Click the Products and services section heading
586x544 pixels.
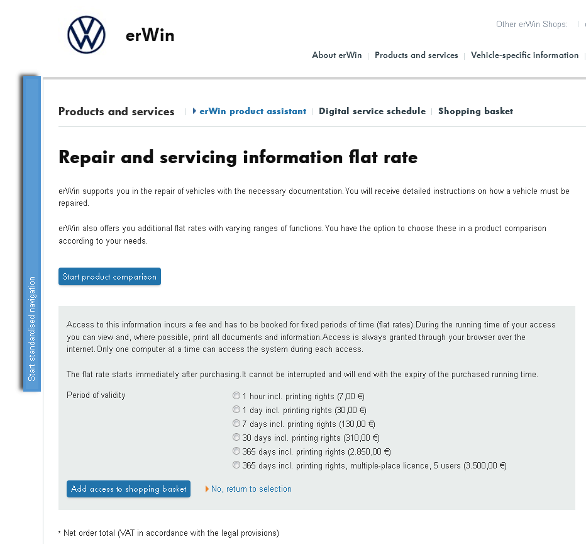116,111
